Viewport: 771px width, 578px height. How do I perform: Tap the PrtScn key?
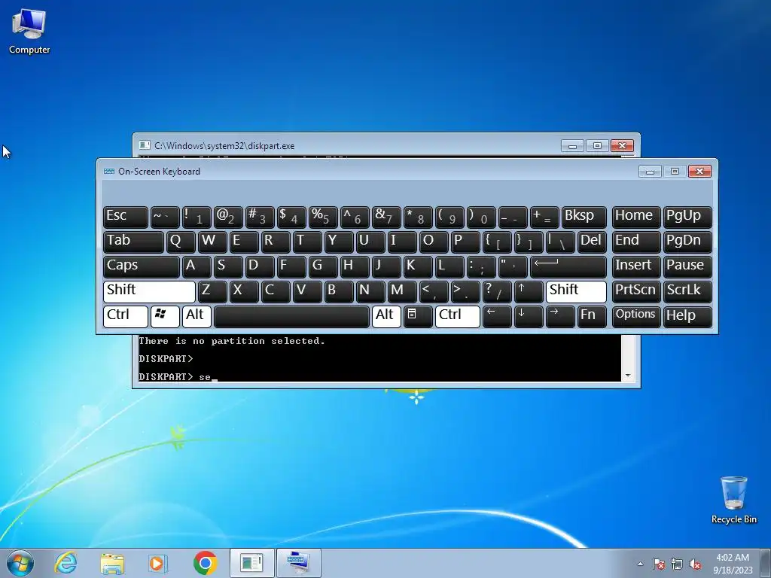pos(635,291)
